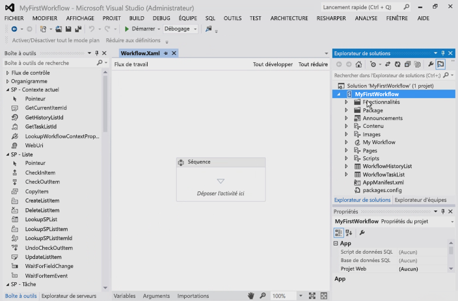Screen dimensions: 458x301
Task: Click the pan hand icon in designer
Action: coord(250,296)
